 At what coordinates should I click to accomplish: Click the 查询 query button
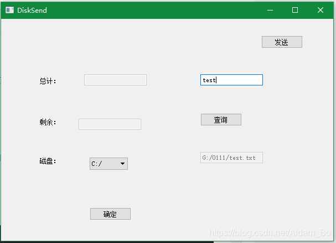pos(221,119)
